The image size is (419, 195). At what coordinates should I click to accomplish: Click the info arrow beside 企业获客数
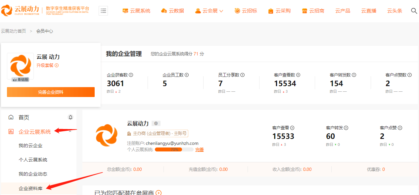(131, 75)
